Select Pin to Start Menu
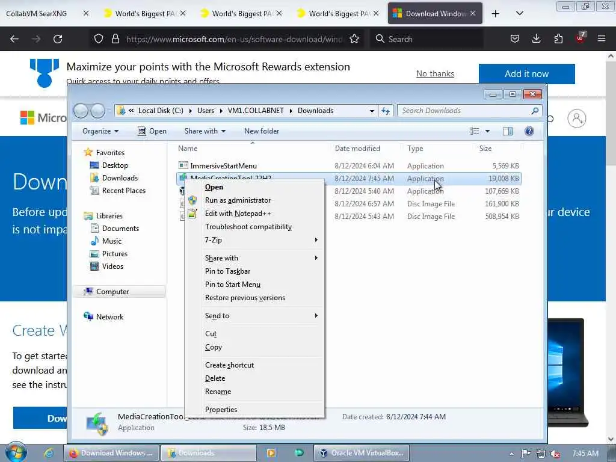This screenshot has width=616, height=462. [254, 285]
